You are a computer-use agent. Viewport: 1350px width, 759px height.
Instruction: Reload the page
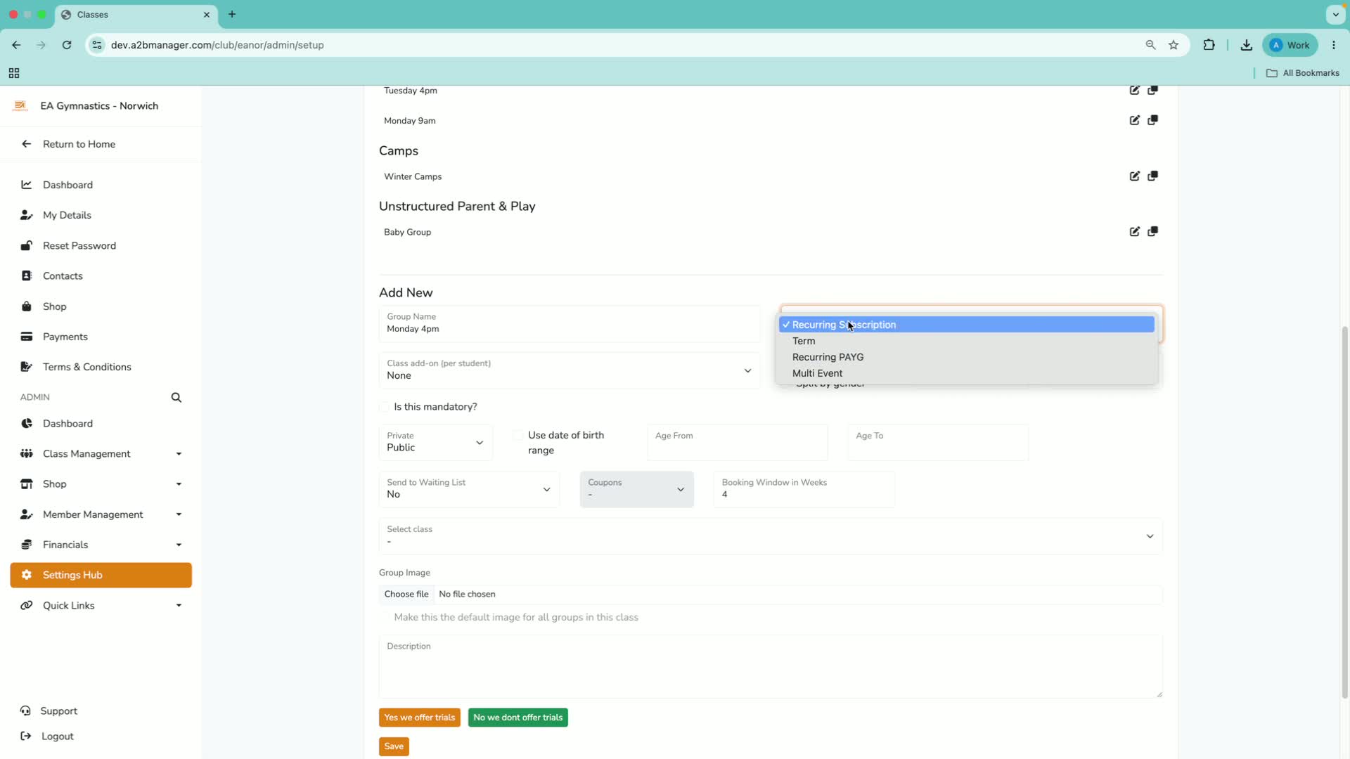click(67, 45)
